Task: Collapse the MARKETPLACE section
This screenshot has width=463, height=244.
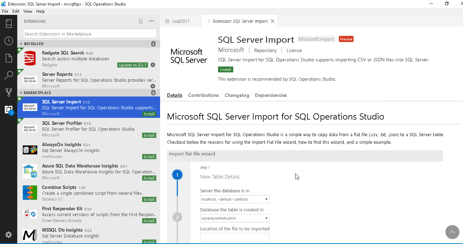Action: coord(21,93)
